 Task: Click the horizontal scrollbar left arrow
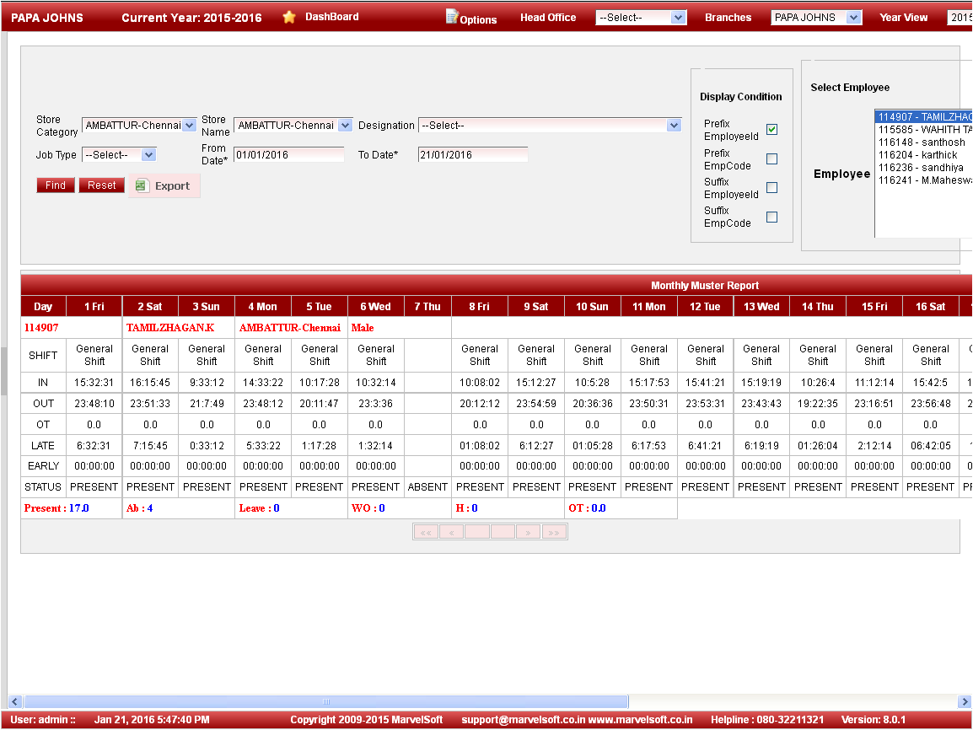14,701
